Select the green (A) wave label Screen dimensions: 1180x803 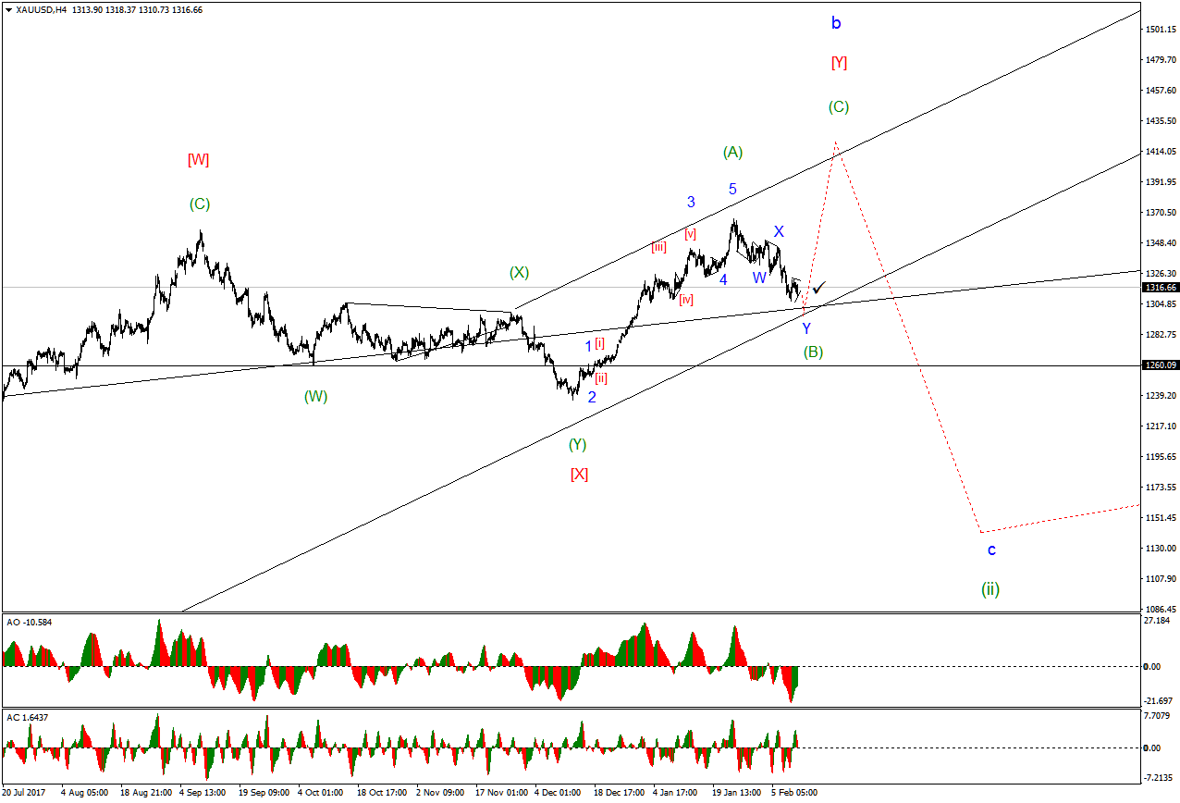(x=733, y=152)
